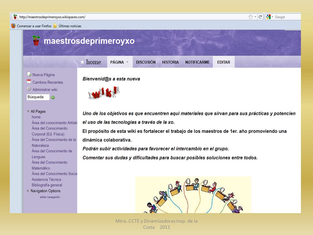Click the RSS feed icon for Últimas noticias
The width and height of the screenshot is (313, 235).
click(55, 26)
